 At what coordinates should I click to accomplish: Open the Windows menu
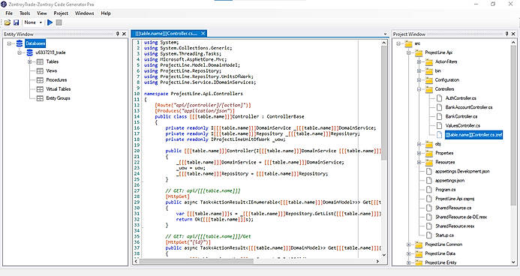(84, 13)
